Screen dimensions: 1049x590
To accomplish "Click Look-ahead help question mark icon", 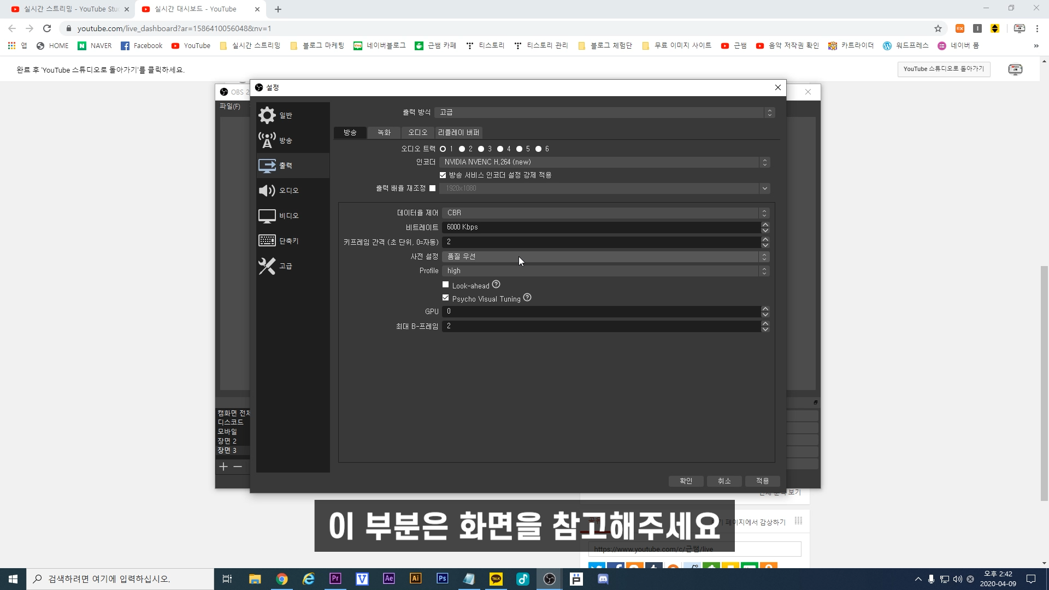I will pos(496,285).
